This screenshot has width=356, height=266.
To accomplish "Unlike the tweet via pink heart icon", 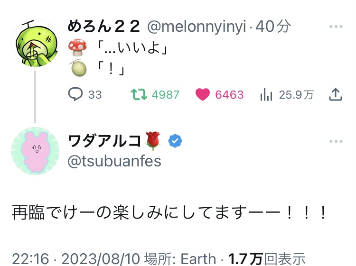I will (x=203, y=94).
